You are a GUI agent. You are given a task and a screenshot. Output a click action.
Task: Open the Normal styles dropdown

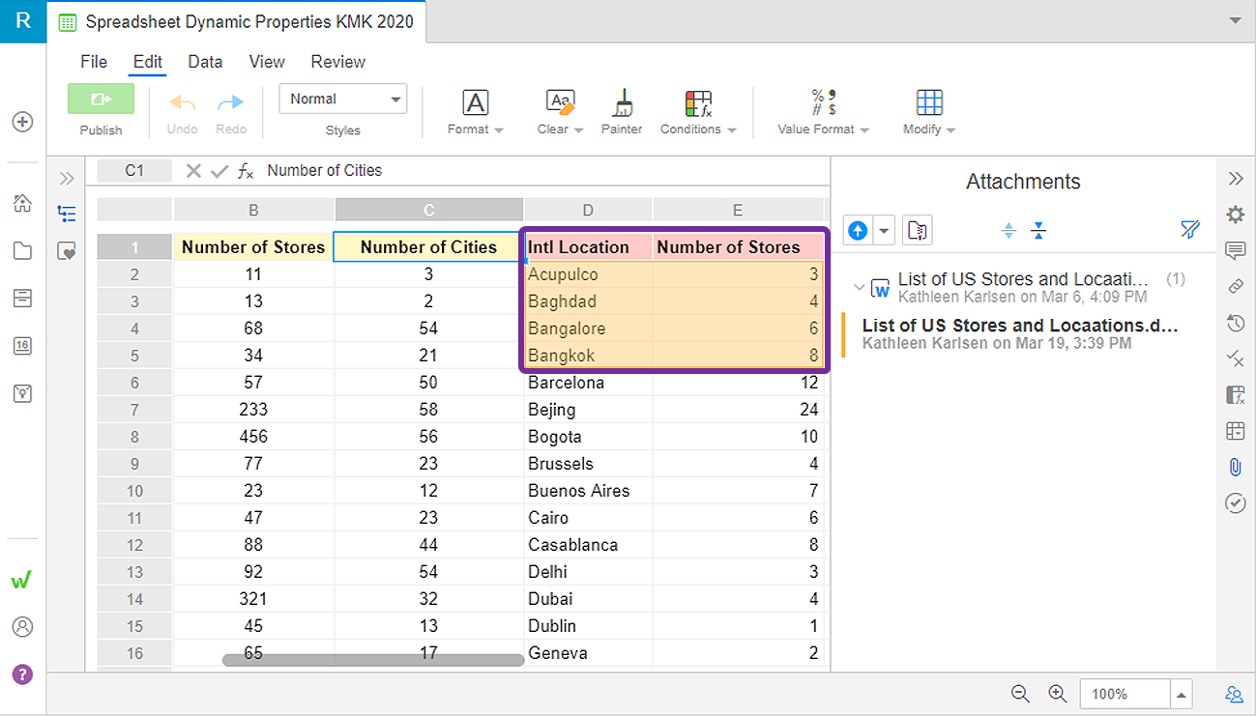pos(343,99)
